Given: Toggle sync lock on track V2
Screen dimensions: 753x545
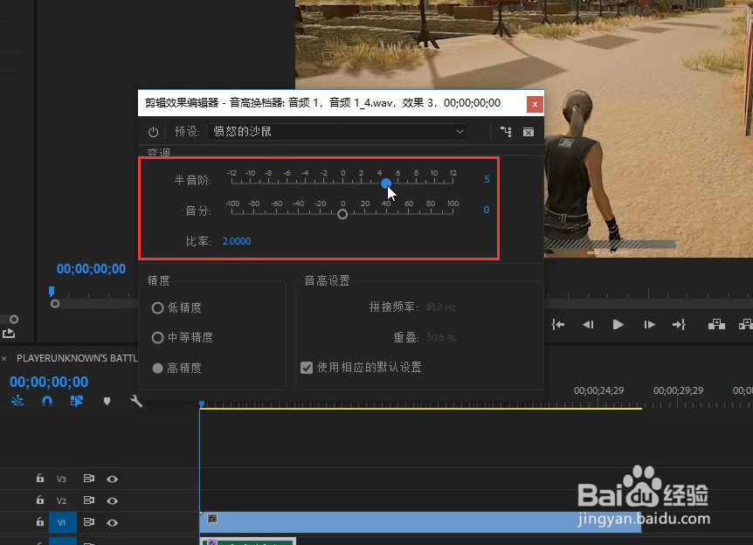Looking at the screenshot, I should 89,500.
